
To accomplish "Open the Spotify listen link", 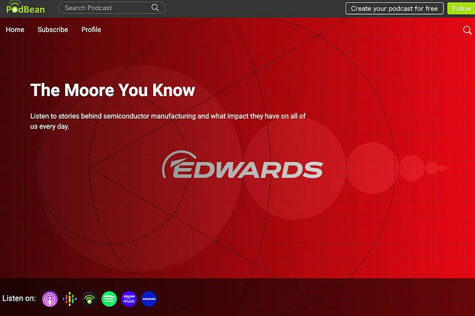I will tap(109, 299).
